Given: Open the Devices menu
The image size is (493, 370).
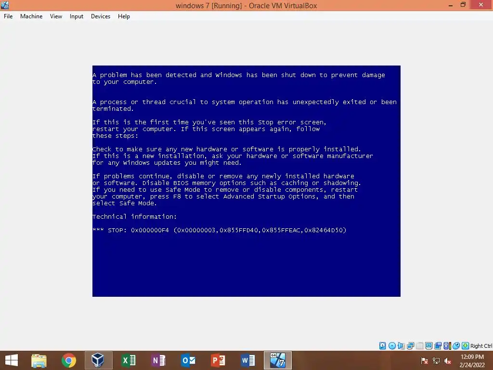Looking at the screenshot, I should click(101, 16).
